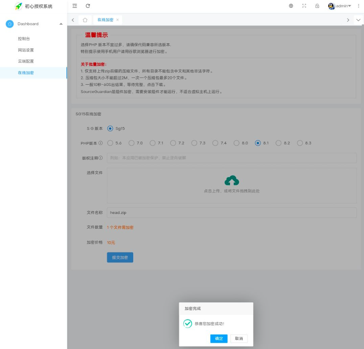Open the vertical more-options icon
Image resolution: width=364 pixels, height=349 pixels.
tap(359, 6)
